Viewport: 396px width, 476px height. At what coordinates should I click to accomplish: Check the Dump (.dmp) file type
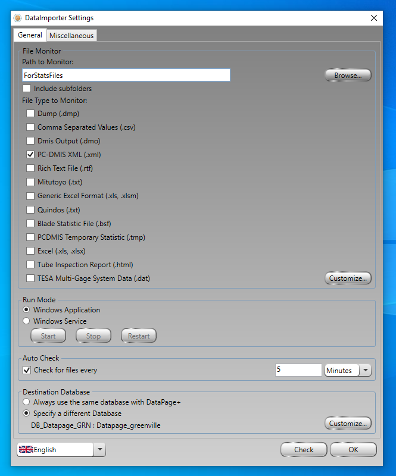30,114
